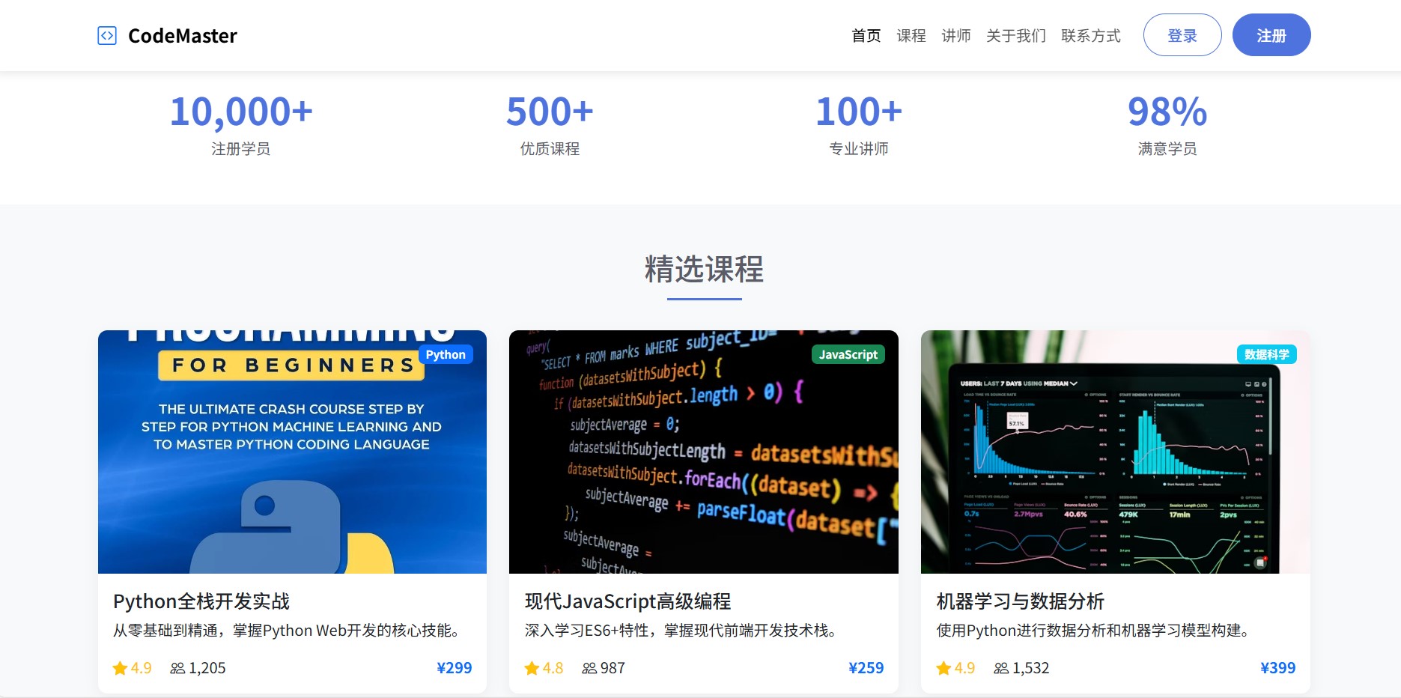Click star icon on machine learning course
Image resolution: width=1401 pixels, height=698 pixels.
[943, 668]
